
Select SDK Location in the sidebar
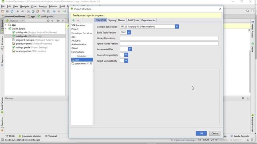pos(78,25)
